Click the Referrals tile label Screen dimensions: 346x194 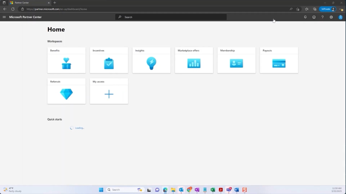pos(55,81)
